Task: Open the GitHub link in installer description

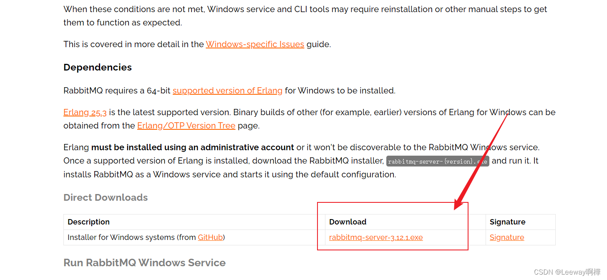Action: coord(210,237)
